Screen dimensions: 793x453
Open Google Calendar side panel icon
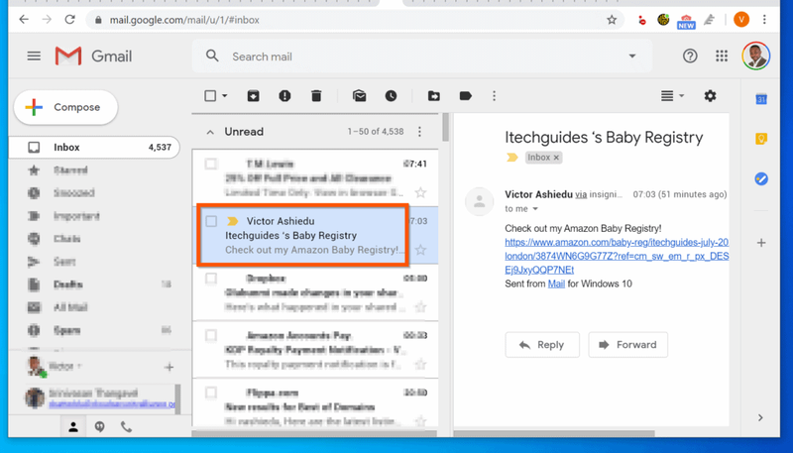pyautogui.click(x=761, y=99)
